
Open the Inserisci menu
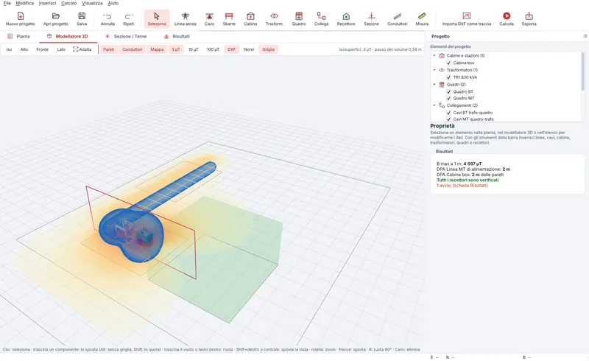pos(47,3)
